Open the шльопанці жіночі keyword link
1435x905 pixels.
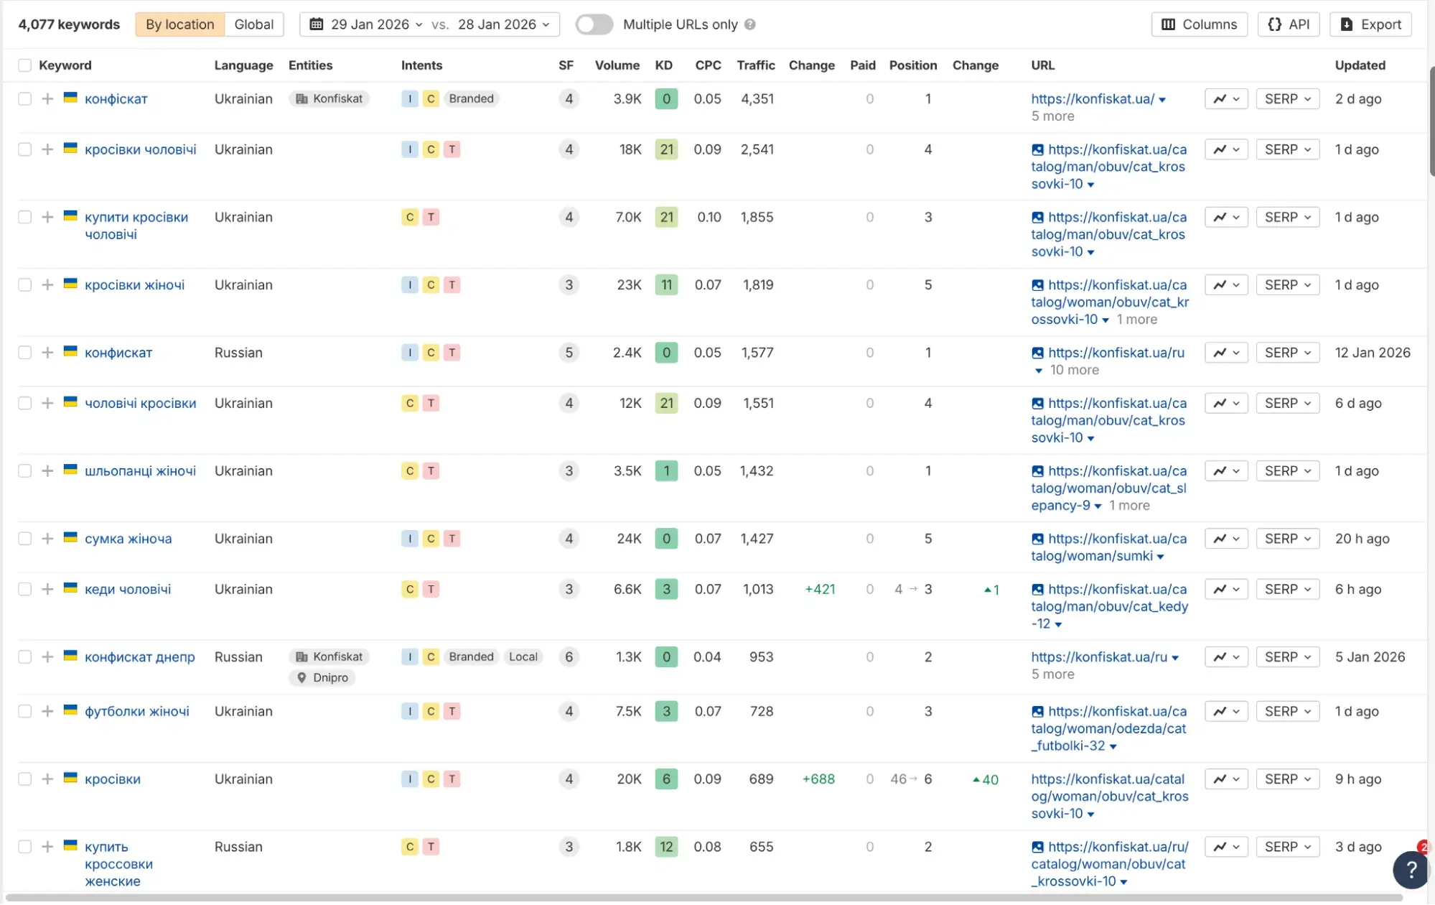click(x=140, y=471)
